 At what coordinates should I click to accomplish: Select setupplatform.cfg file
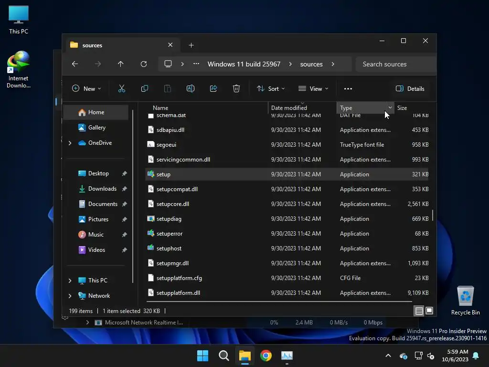click(x=287, y=278)
